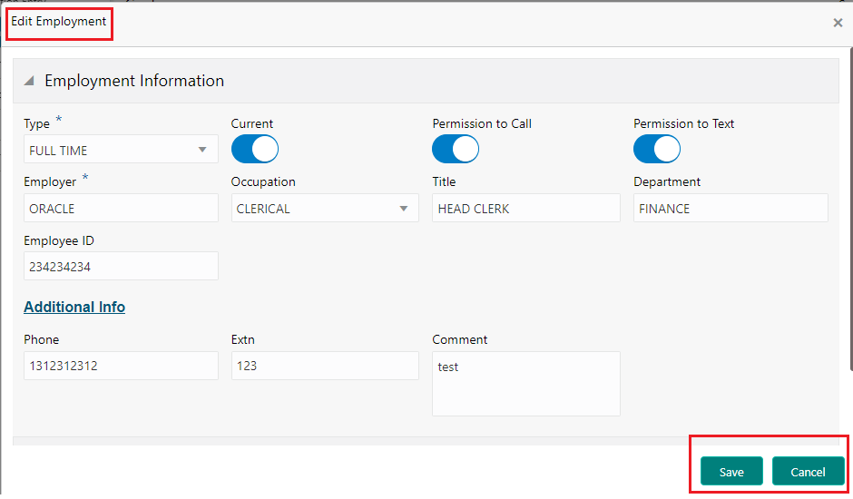
Task: Focus the Comment text area
Action: (525, 384)
